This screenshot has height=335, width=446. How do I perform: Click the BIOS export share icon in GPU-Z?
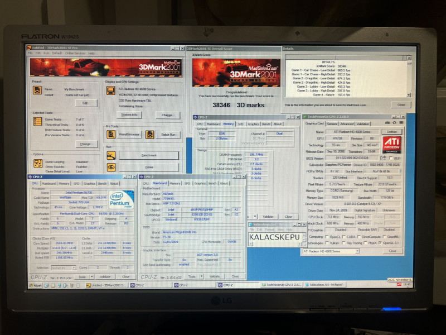point(383,158)
